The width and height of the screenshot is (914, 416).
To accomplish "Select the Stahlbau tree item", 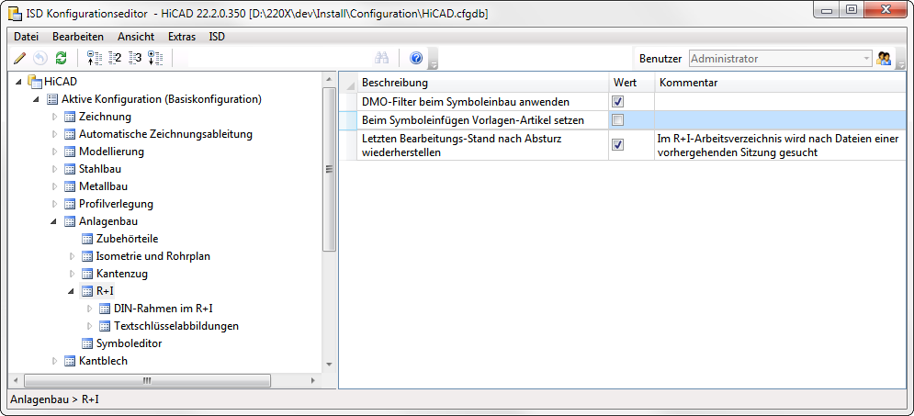I will point(100,169).
